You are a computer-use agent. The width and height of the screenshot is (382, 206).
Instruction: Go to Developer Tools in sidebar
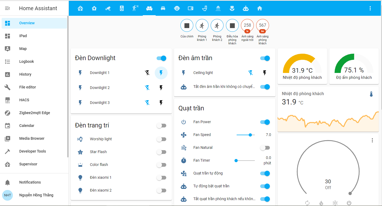[x=32, y=151]
